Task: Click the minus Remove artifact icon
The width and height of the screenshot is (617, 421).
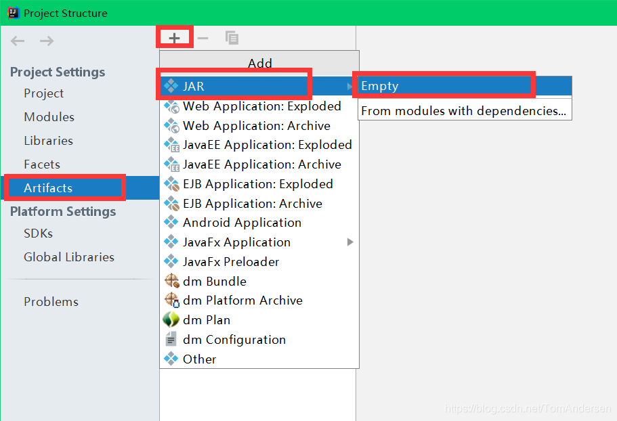Action: [x=203, y=38]
